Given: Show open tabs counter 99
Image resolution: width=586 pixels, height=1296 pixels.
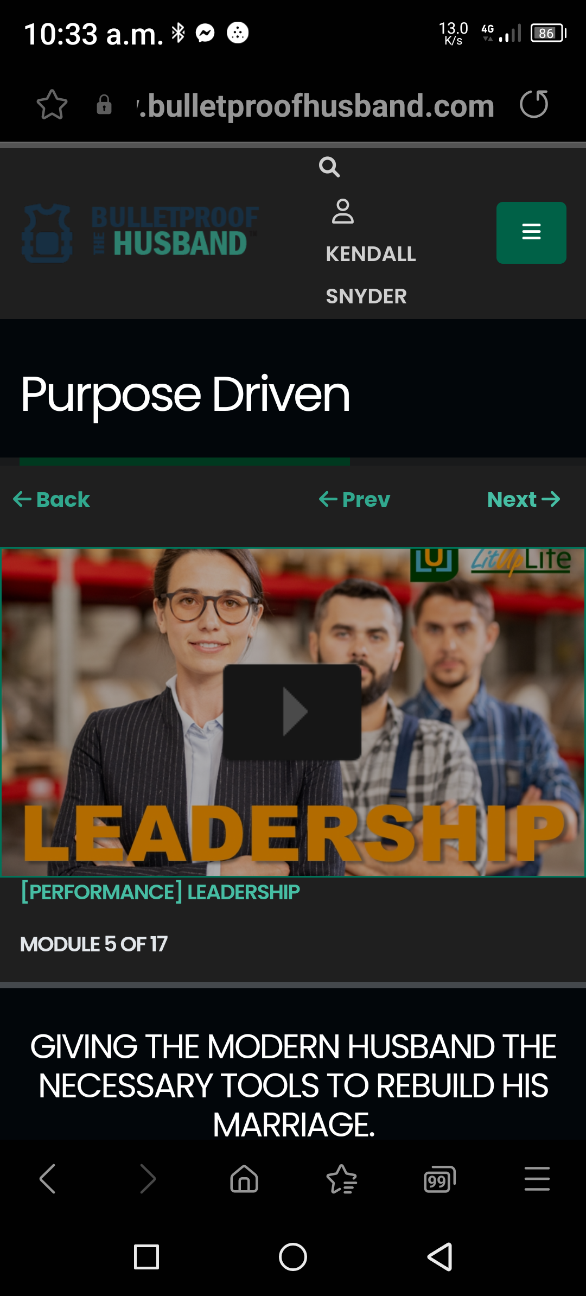Looking at the screenshot, I should point(439,1179).
